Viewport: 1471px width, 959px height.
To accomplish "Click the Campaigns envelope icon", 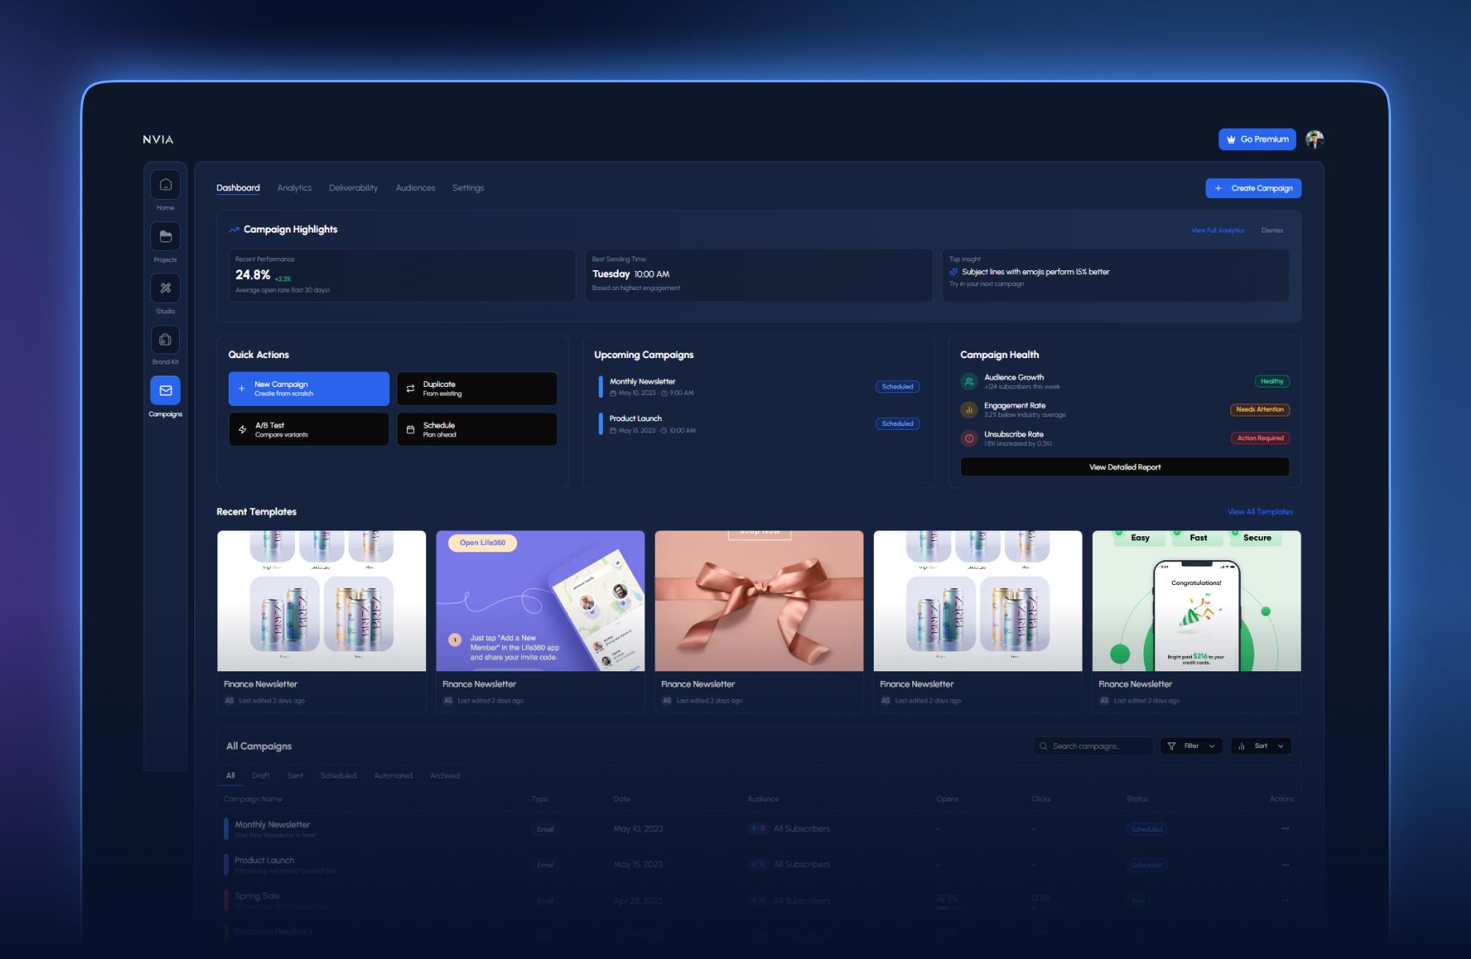I will coord(165,391).
